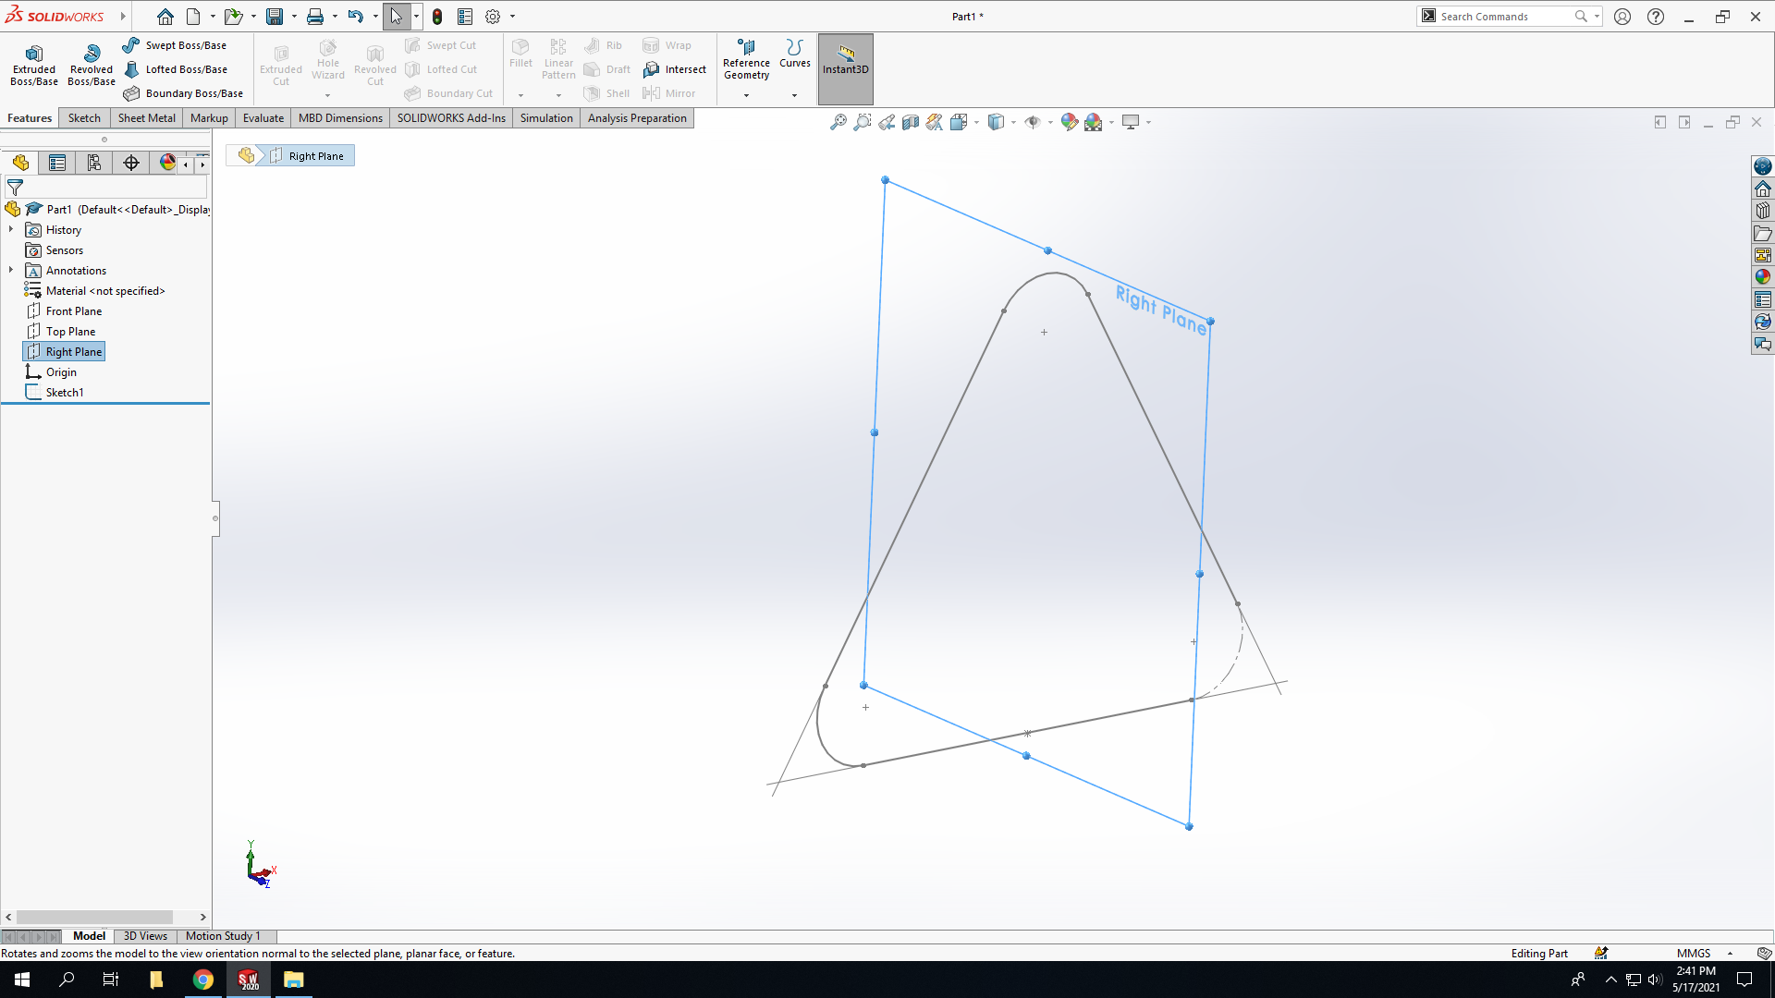Click the Right Plane breadcrumb
Screen dimensions: 1775x998
(309, 156)
